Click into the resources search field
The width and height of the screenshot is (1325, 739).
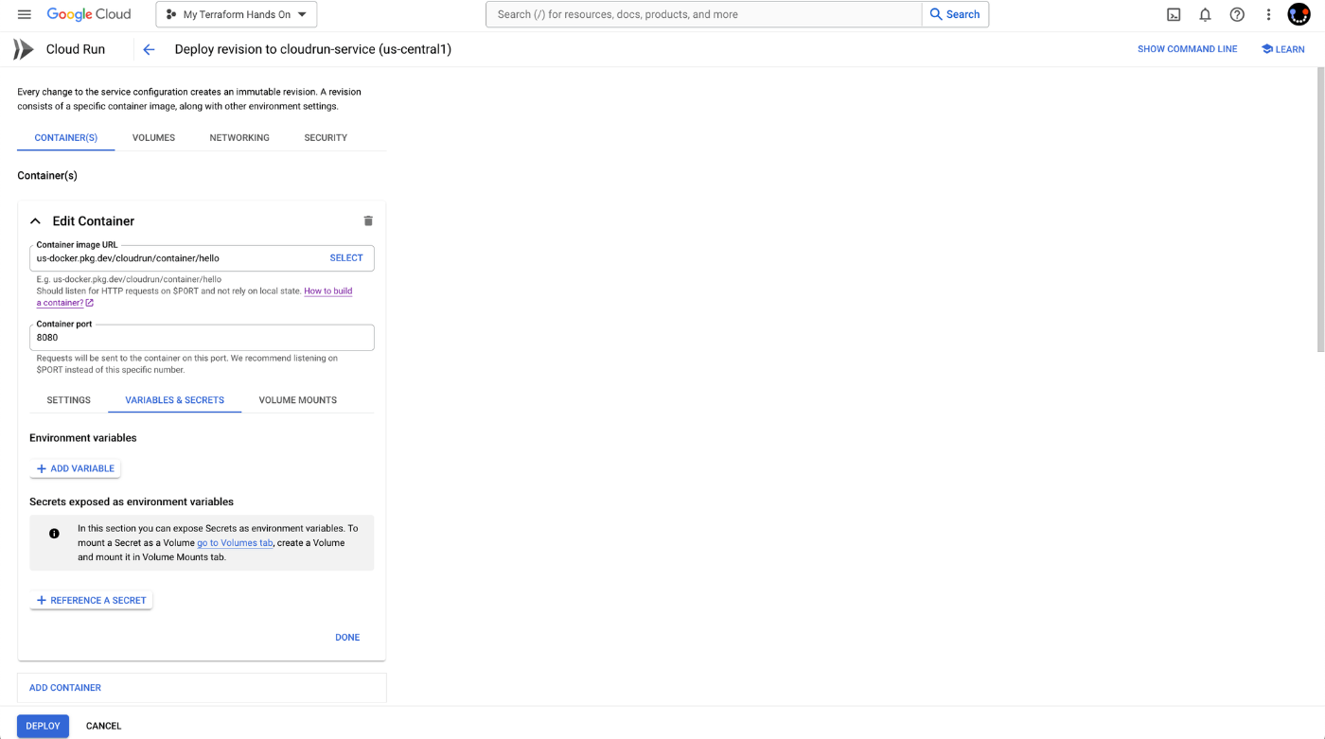pos(704,14)
